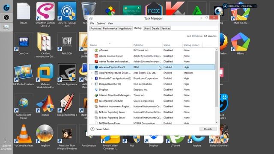This screenshot has width=274, height=154.
Task: Open the Options menu
Action: point(101,24)
